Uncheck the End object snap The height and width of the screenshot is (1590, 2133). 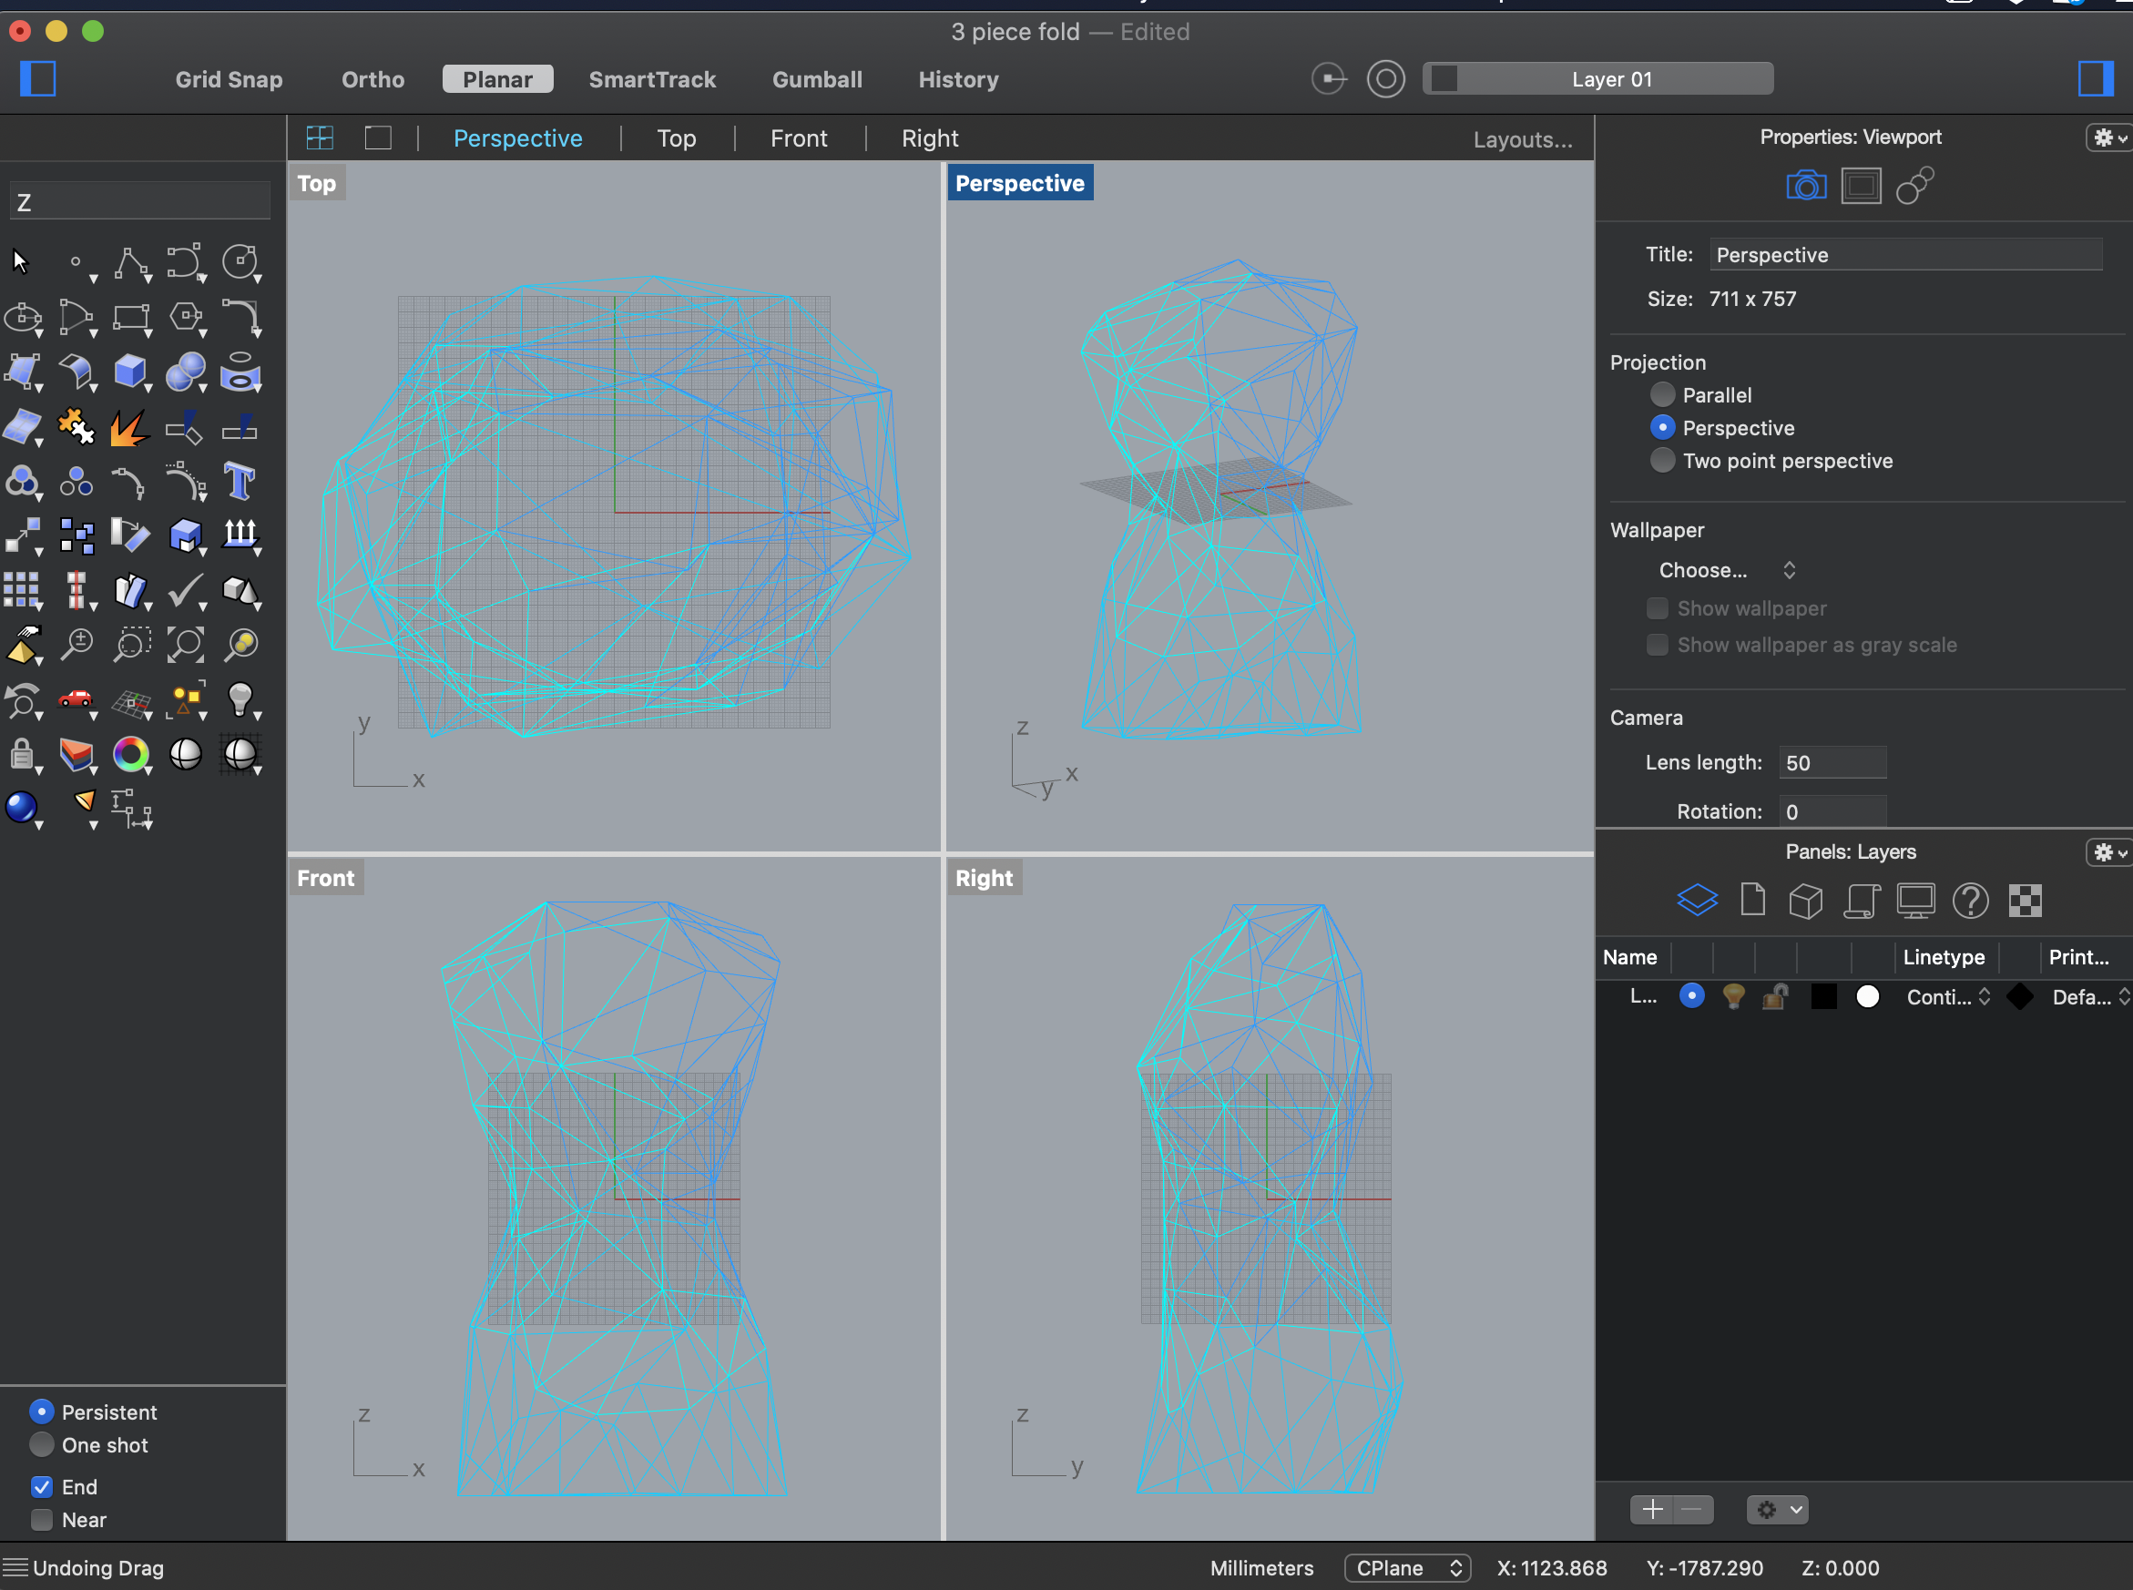point(41,1487)
